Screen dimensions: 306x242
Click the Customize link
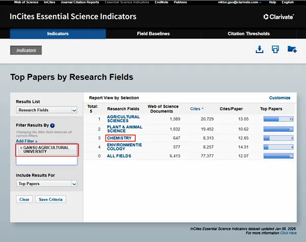click(x=279, y=98)
